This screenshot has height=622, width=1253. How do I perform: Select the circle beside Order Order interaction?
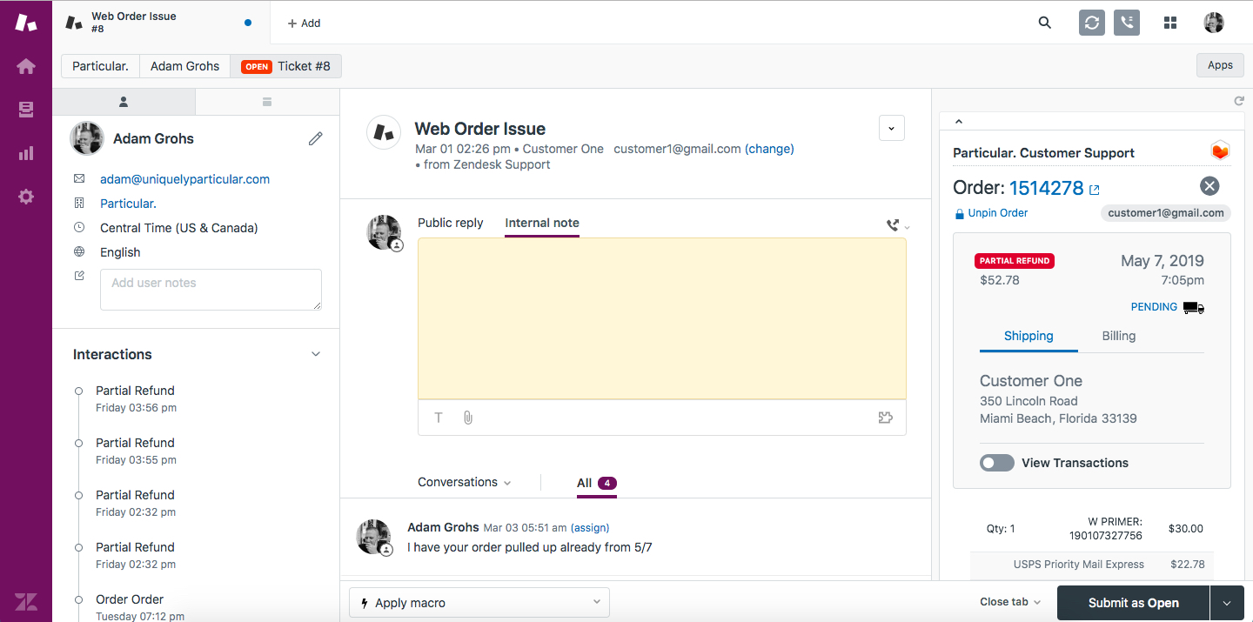click(79, 600)
